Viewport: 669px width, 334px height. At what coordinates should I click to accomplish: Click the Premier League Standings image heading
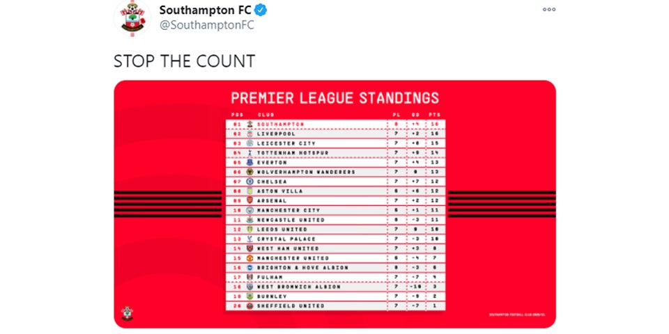[334, 98]
